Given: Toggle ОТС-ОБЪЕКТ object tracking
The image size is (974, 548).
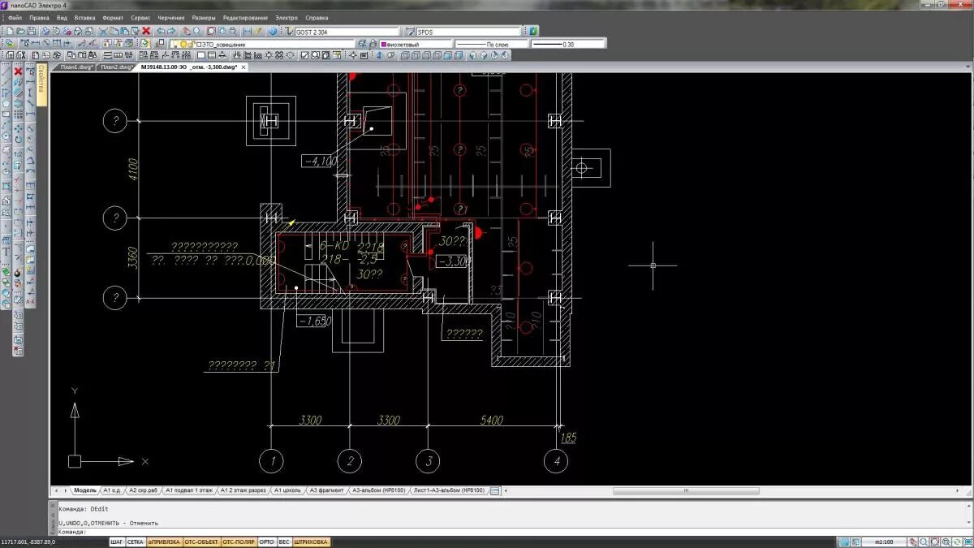Looking at the screenshot, I should [x=201, y=542].
